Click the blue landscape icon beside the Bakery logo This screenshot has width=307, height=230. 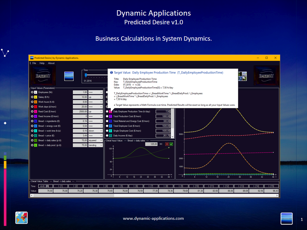click(x=69, y=76)
